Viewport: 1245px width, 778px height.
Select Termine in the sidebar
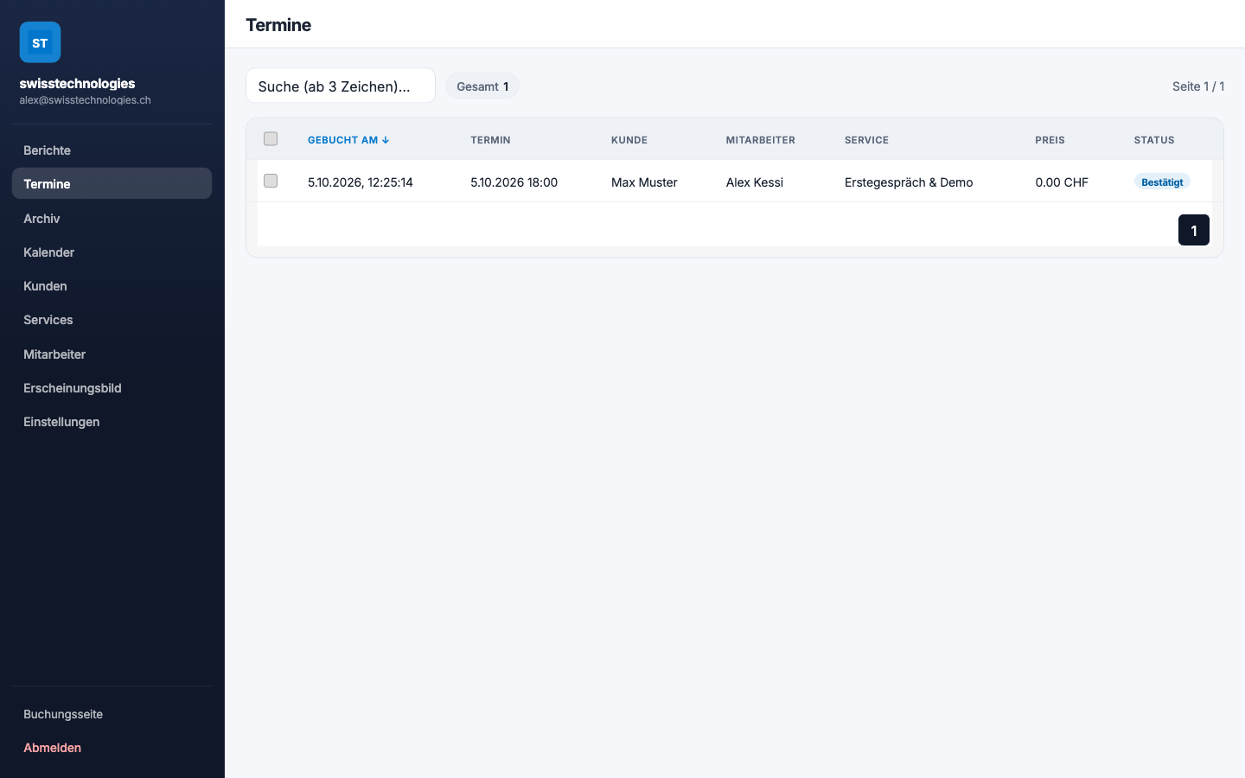click(x=112, y=184)
